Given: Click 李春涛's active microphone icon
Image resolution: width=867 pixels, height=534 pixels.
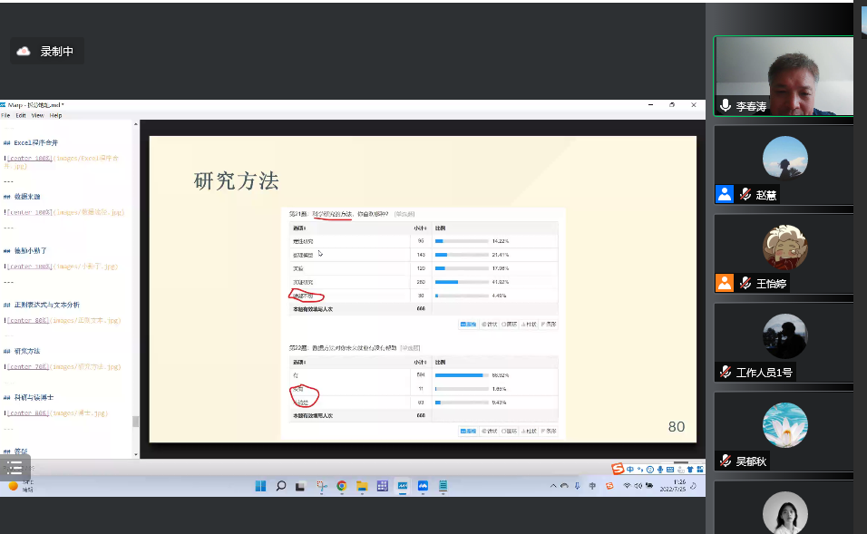Looking at the screenshot, I should (725, 106).
